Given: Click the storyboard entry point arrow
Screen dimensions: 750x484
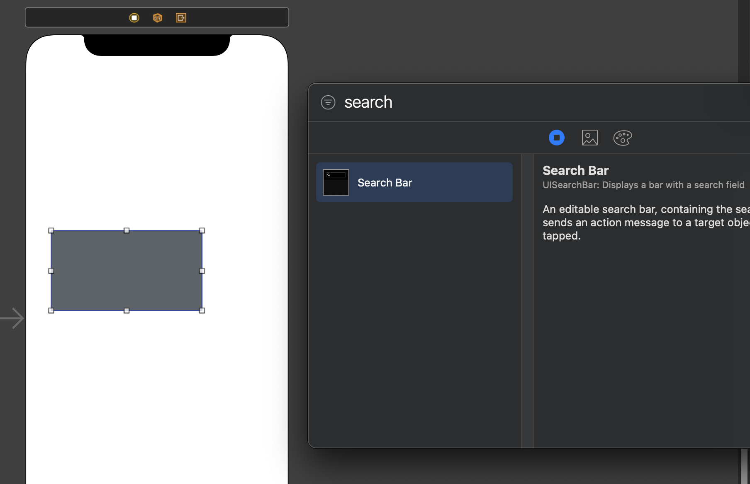Looking at the screenshot, I should pyautogui.click(x=12, y=318).
